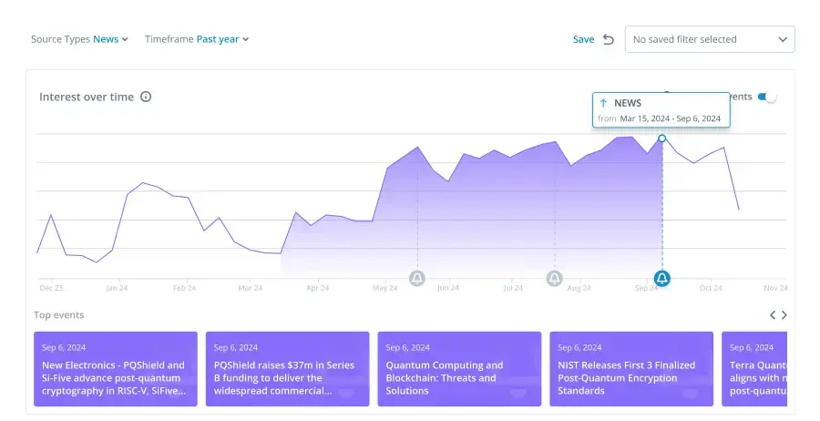Click the May 24 axis label
Image resolution: width=820 pixels, height=421 pixels.
[384, 288]
